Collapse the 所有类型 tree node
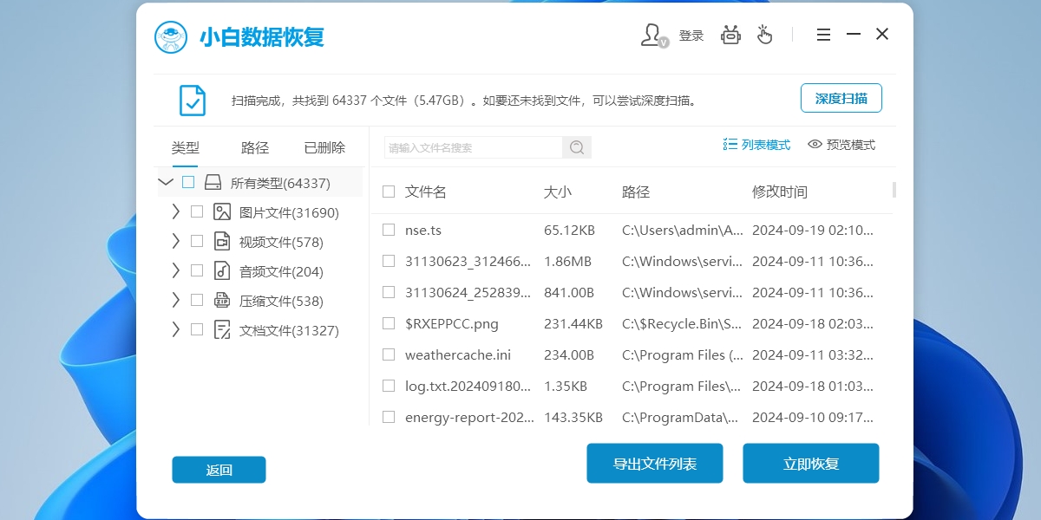Viewport: 1041px width, 520px height. click(165, 182)
